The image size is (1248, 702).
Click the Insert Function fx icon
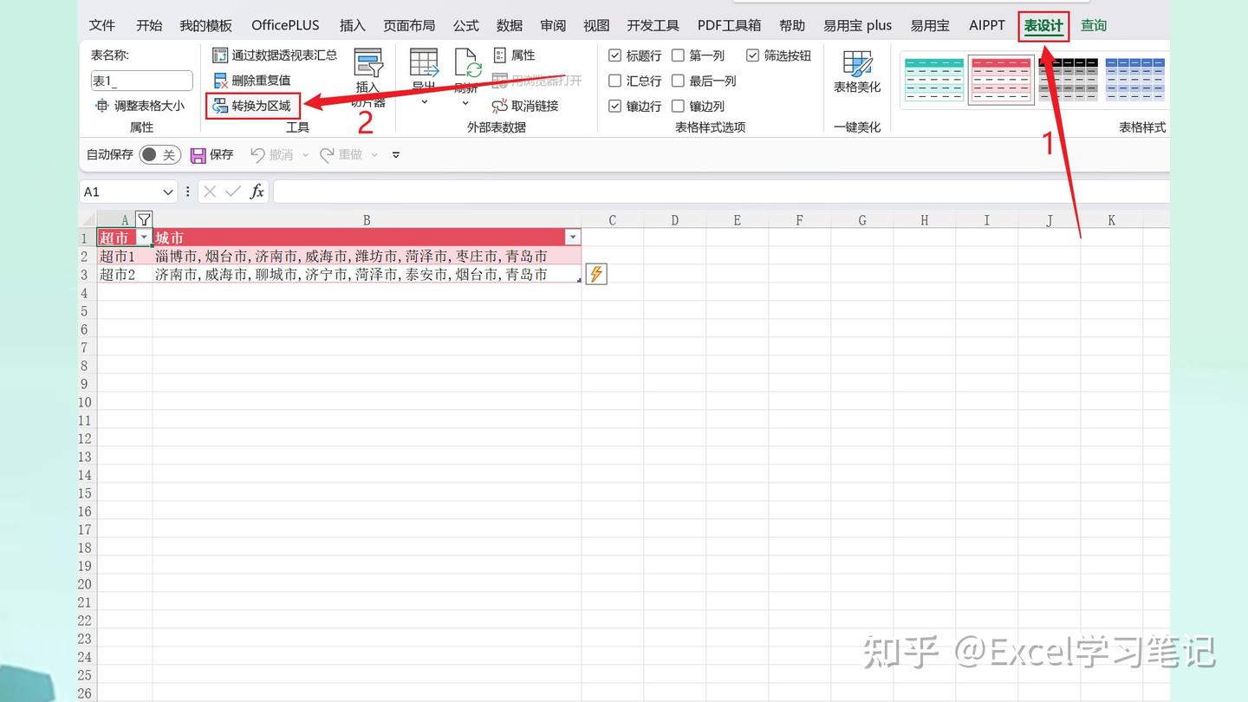coord(257,192)
